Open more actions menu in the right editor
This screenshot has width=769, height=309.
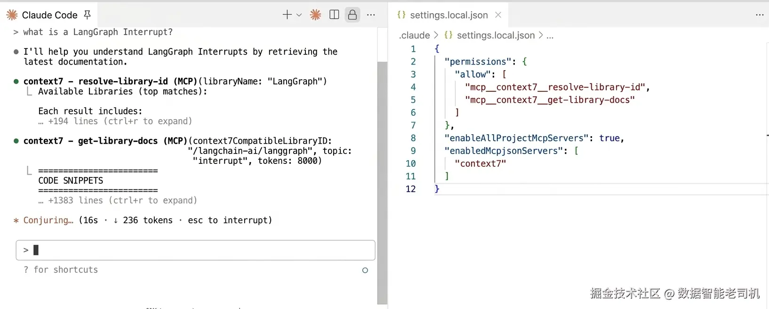pos(760,15)
